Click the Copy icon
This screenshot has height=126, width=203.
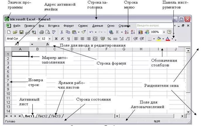point(68,32)
